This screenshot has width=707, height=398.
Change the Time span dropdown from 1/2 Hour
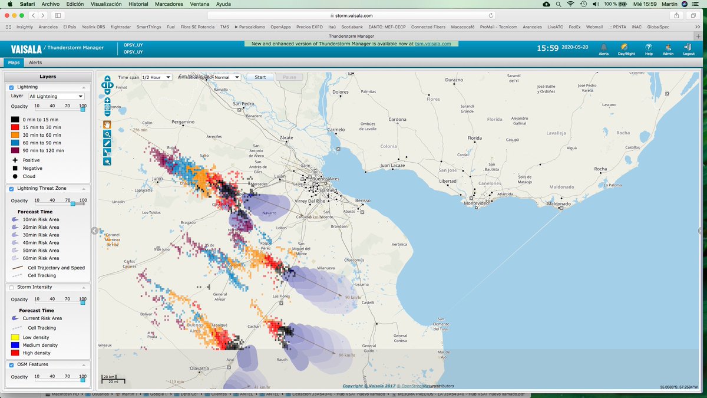[157, 77]
